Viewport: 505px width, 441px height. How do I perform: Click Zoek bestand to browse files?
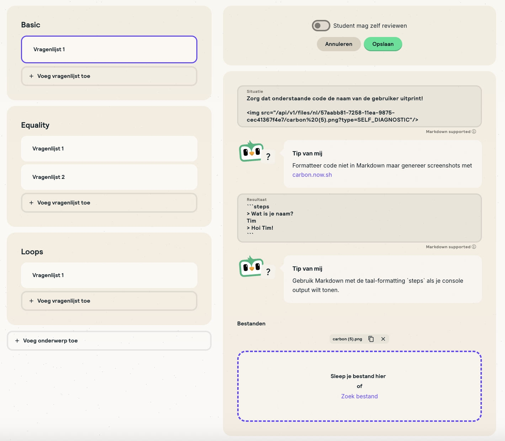[359, 396]
